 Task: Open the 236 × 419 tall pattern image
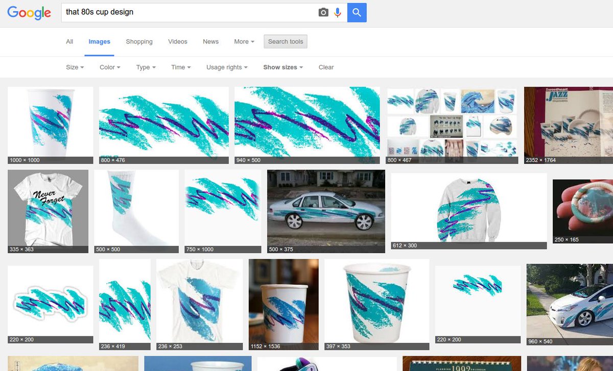click(125, 305)
